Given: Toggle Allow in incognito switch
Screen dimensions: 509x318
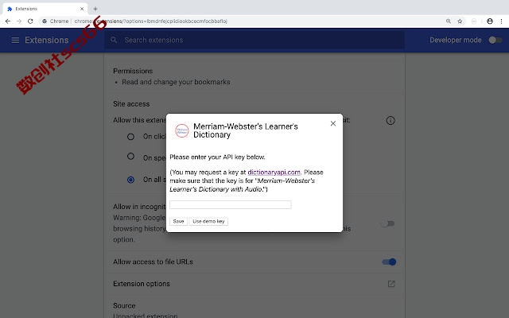Looking at the screenshot, I should (387, 223).
